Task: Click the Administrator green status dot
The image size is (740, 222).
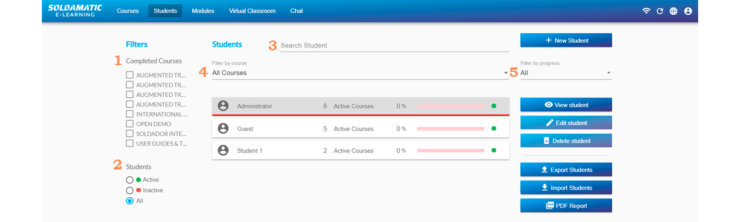Action: (494, 106)
